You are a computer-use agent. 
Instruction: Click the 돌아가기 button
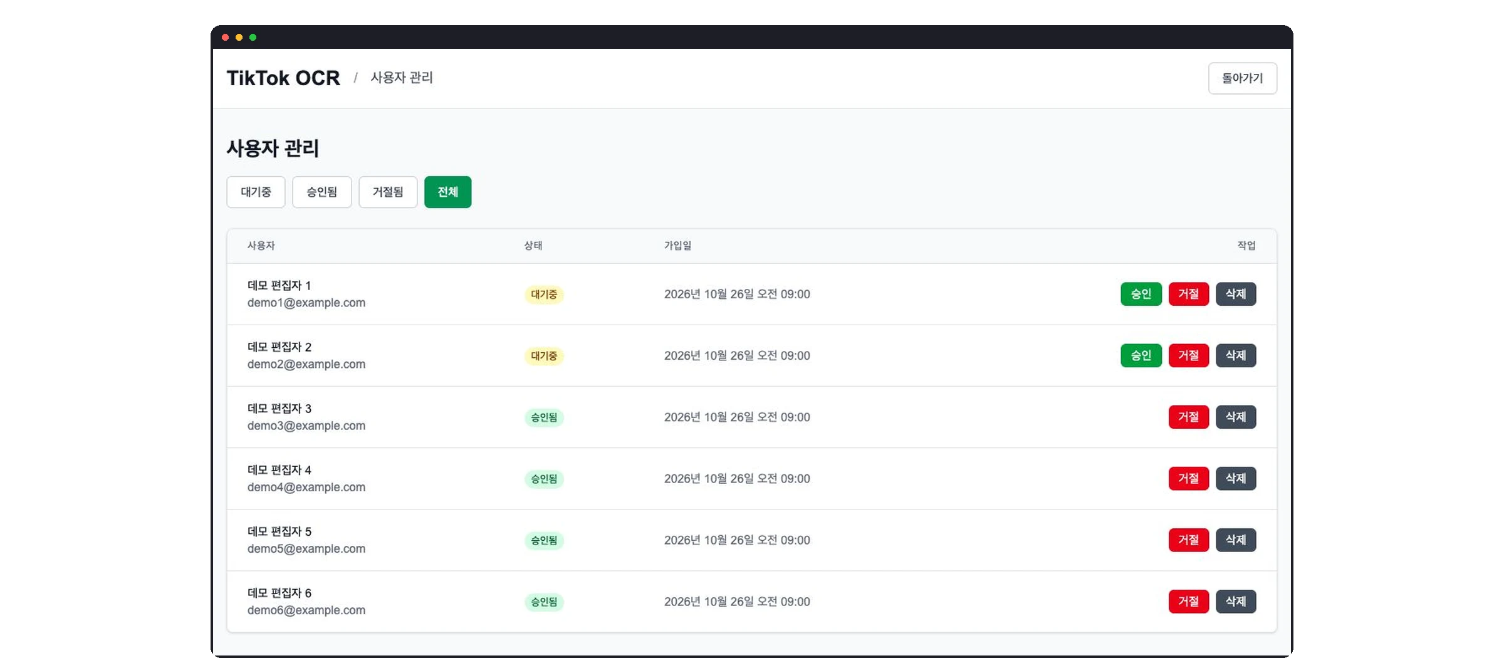[1242, 78]
